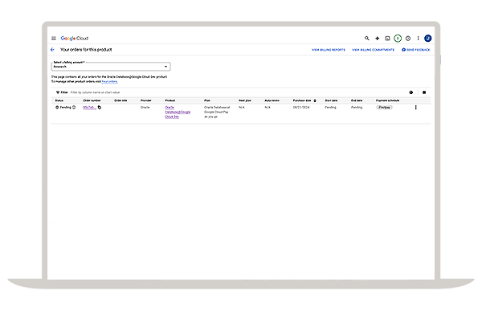The width and height of the screenshot is (482, 311).
Task: Click the Pending status help icon
Action: click(x=74, y=108)
